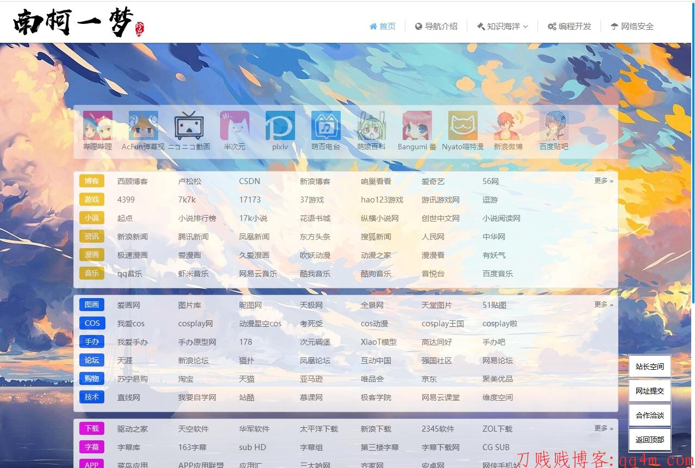695x468 pixels.
Task: Select the 论坛 category tag
Action: 92,361
